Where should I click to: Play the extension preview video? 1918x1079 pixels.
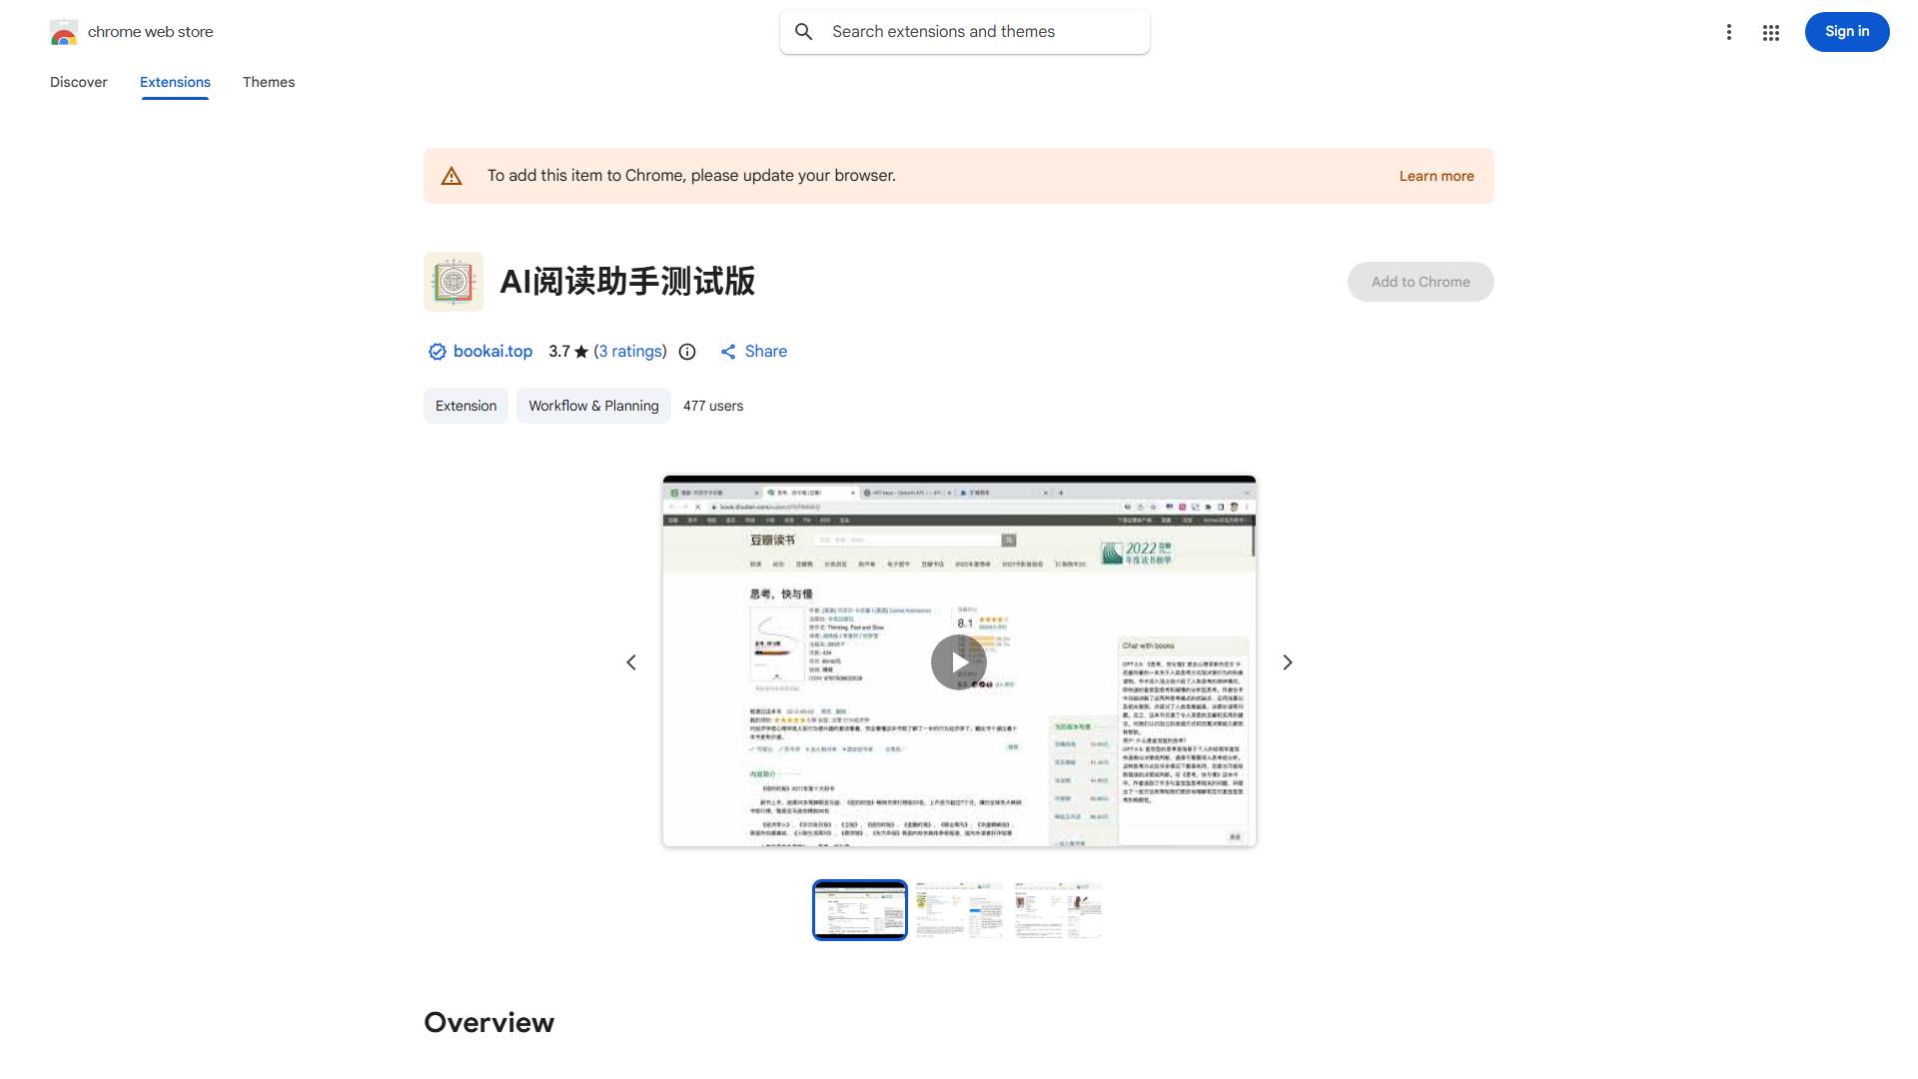click(958, 661)
